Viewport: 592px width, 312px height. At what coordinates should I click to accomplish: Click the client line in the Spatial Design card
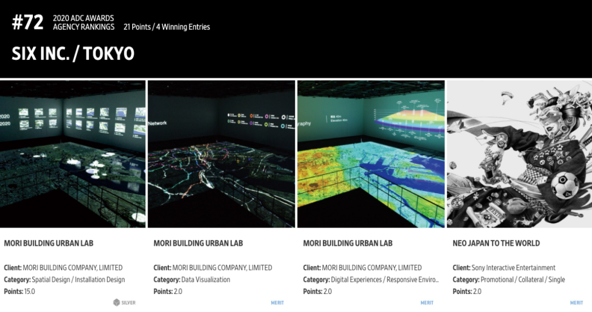coord(63,268)
